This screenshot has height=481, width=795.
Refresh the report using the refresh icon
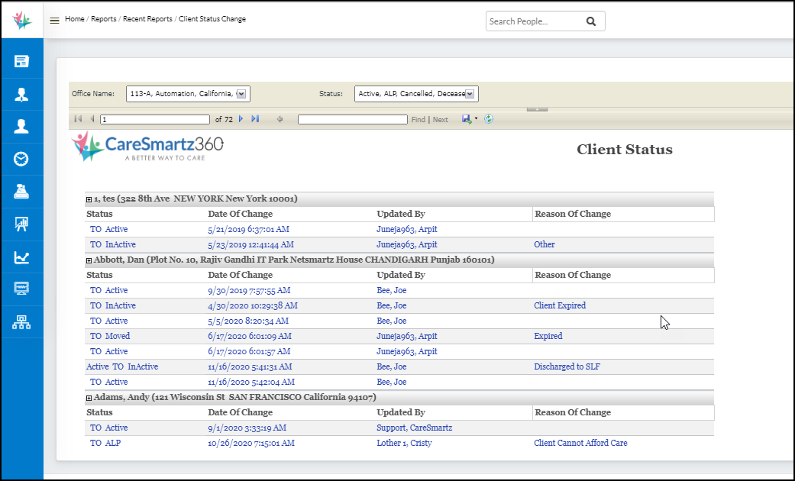click(x=488, y=119)
